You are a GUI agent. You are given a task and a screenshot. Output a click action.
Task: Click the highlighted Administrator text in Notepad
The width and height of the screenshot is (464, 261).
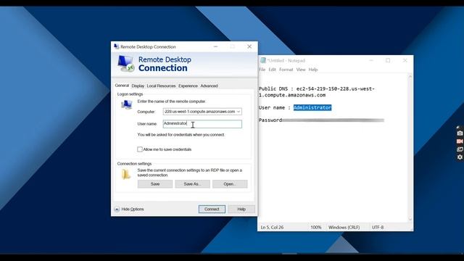[x=312, y=108]
